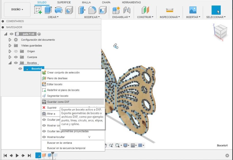
Task: Open the MODIFICAR dropdown menu
Action: coord(92,17)
